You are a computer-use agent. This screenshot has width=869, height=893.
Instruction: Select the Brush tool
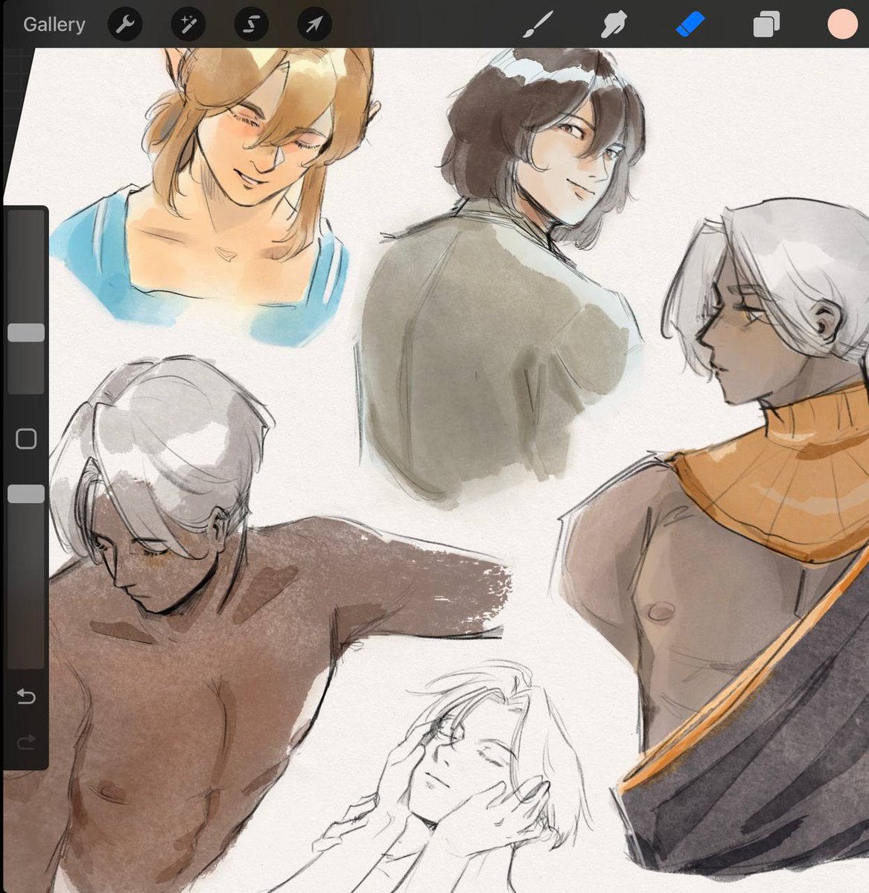pyautogui.click(x=538, y=25)
